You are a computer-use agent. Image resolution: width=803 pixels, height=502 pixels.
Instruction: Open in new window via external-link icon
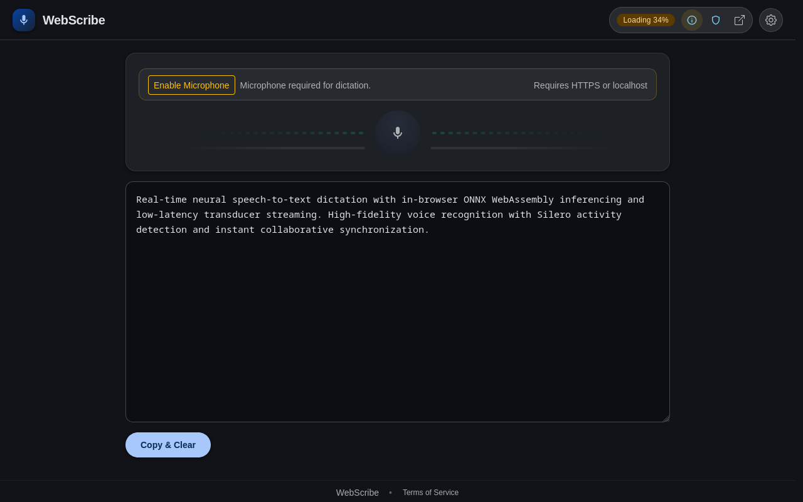[x=740, y=20]
